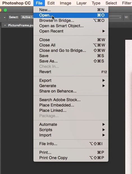Select Open as Smart Object...
This screenshot has height=174, width=132.
[x=71, y=26]
